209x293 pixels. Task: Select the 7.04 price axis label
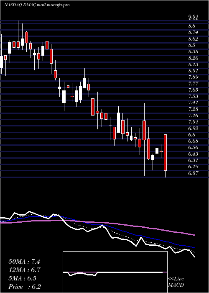(x=193, y=122)
